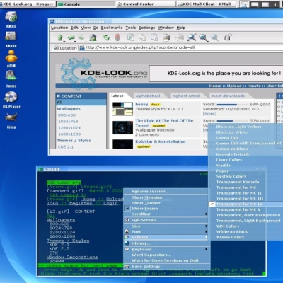Click the Cut icon in Konqueror toolbar
The width and height of the screenshot is (283, 283).
131,37
